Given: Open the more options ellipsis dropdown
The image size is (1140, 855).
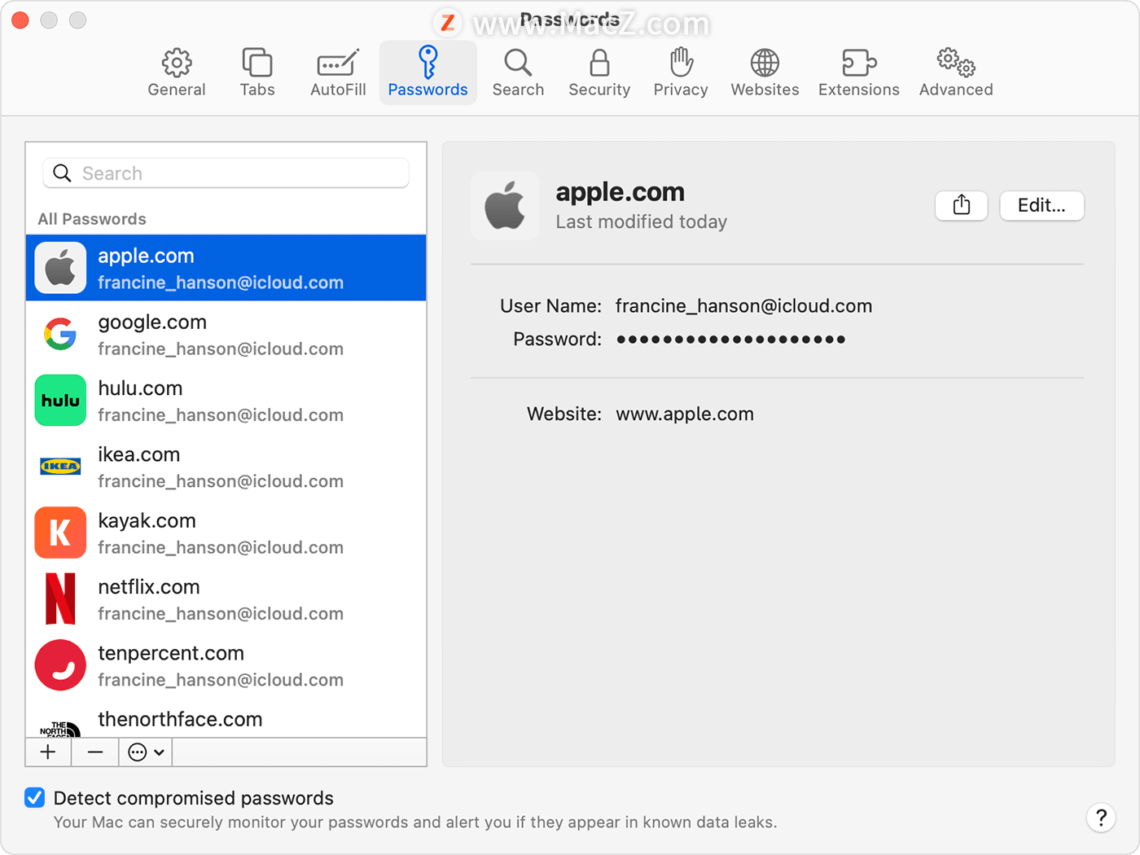Looking at the screenshot, I should coord(146,752).
